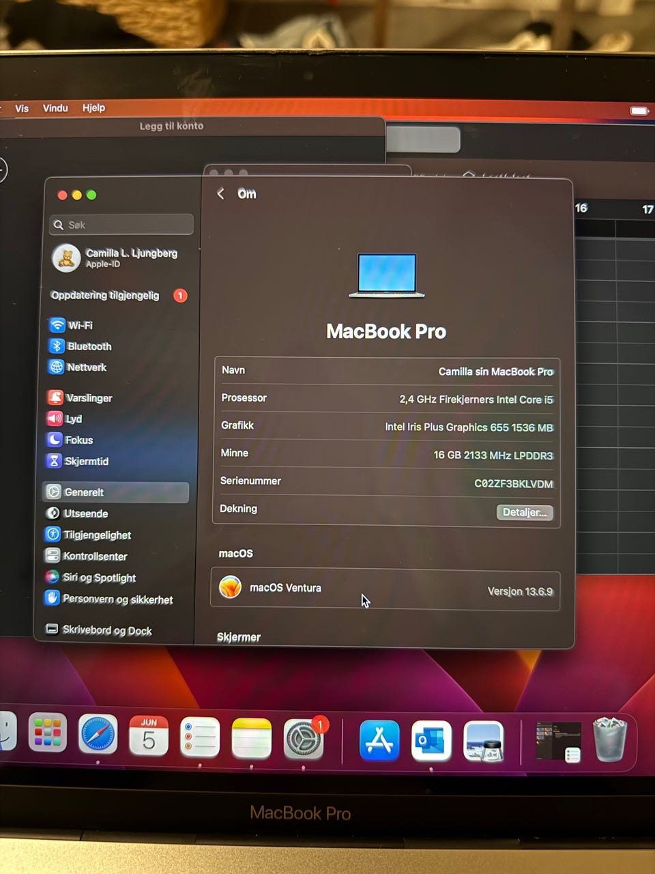The height and width of the screenshot is (874, 655).
Task: Select Generelt in the sidebar
Action: tap(115, 492)
